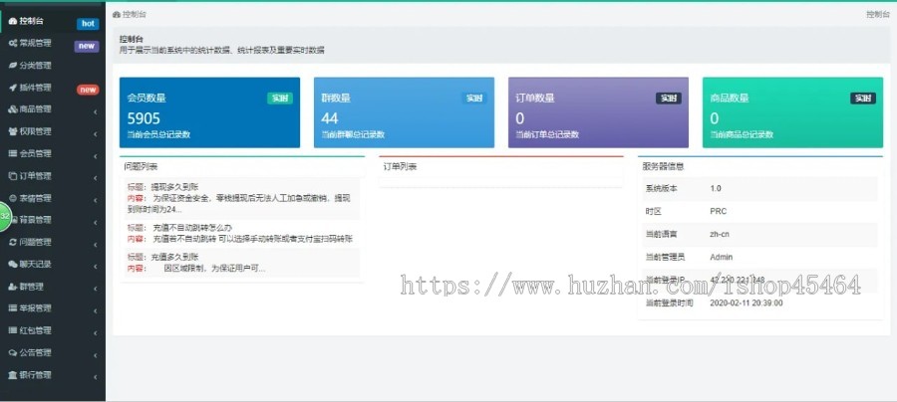897x402 pixels.
Task: Click the current administrator value Admin
Action: (722, 257)
